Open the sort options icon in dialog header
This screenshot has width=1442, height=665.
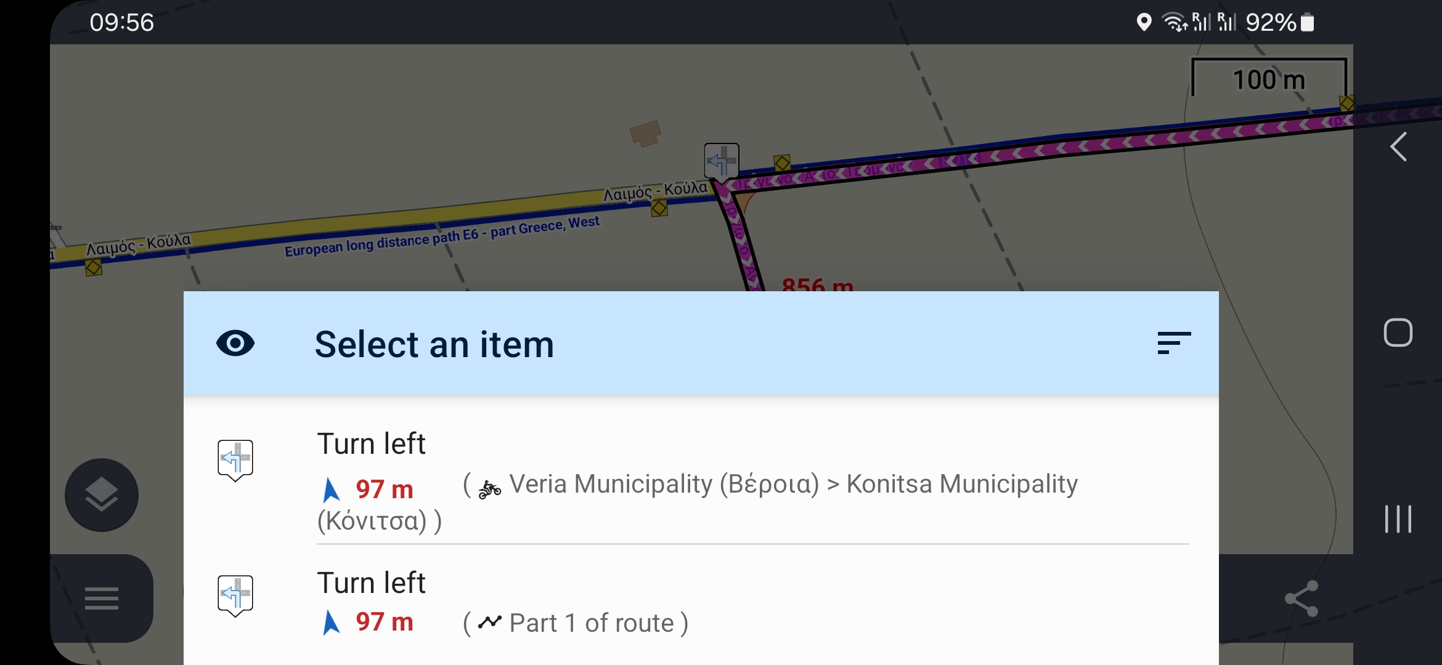coord(1173,343)
